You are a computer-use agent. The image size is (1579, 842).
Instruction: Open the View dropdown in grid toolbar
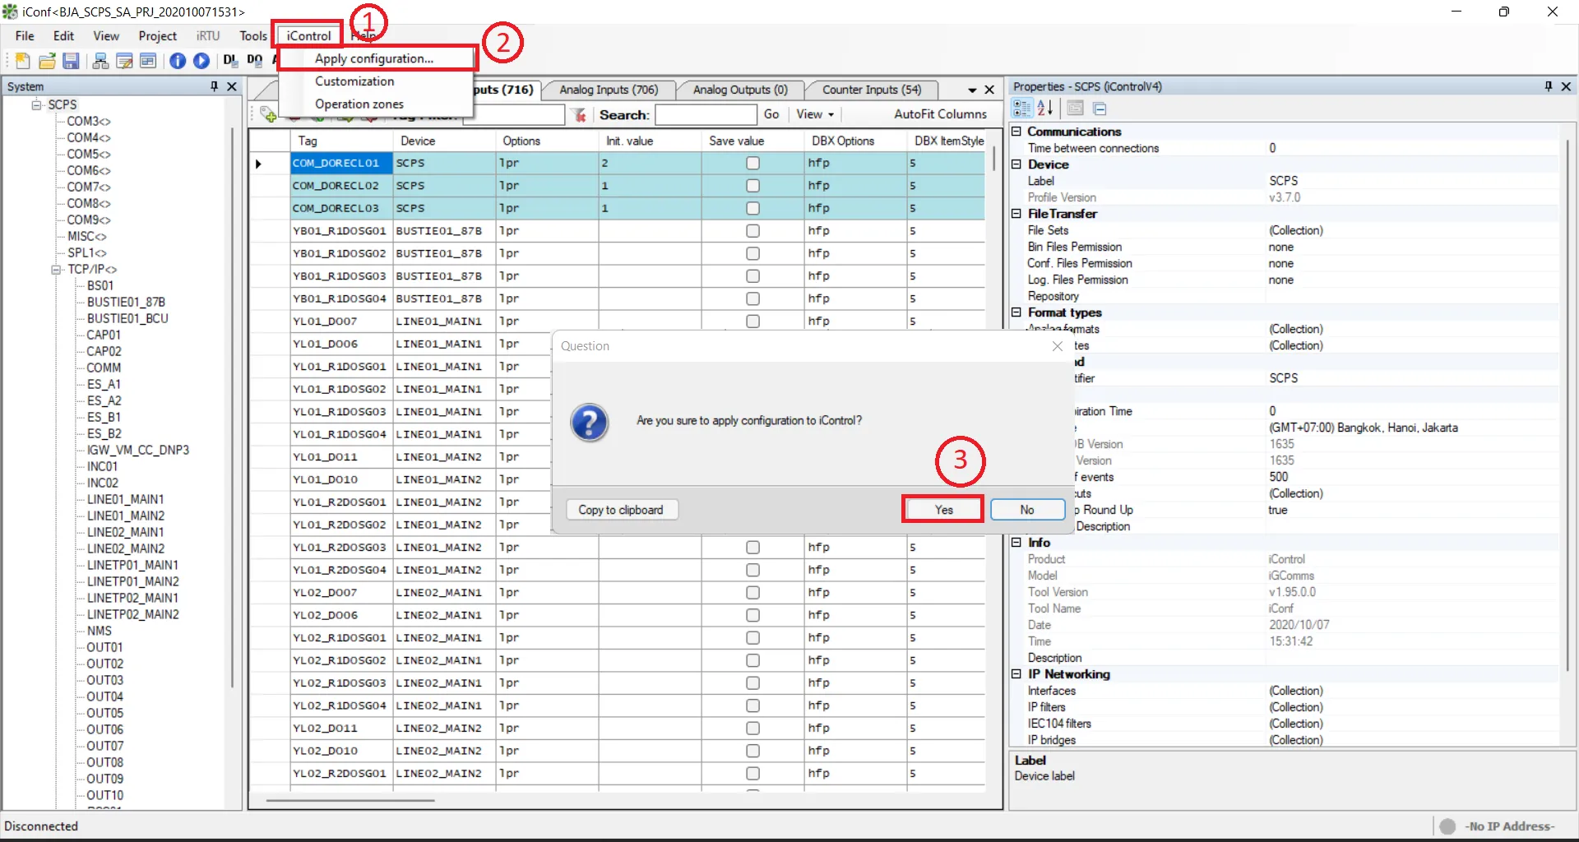point(815,114)
